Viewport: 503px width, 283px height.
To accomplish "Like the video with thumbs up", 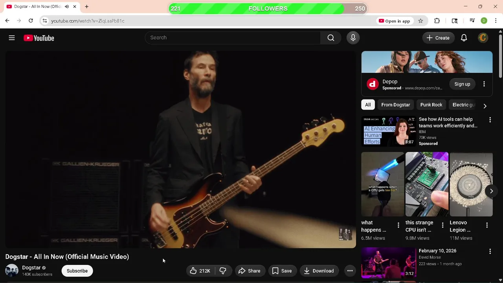I will pyautogui.click(x=200, y=271).
